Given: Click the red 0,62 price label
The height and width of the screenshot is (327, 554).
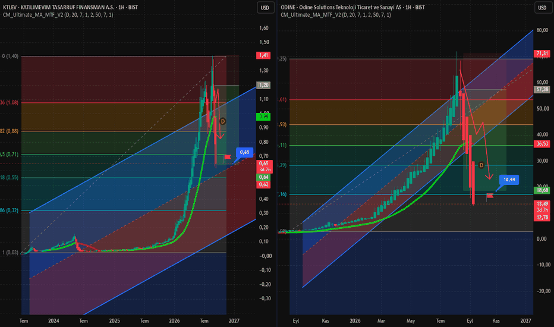Looking at the screenshot, I should click(x=263, y=184).
